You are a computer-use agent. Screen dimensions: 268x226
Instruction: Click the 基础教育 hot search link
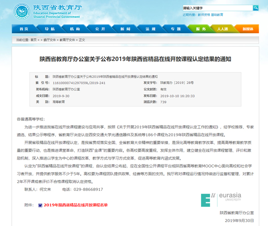[217, 15]
